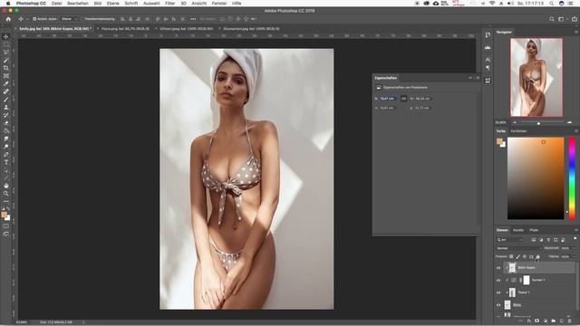Open the more alignment options three dots
Screen dimensions: 580x326
point(193,19)
